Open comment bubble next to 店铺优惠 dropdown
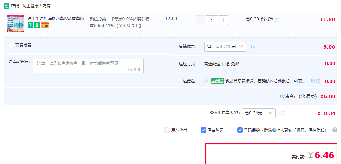This screenshot has height=164, width=341. click(x=253, y=46)
